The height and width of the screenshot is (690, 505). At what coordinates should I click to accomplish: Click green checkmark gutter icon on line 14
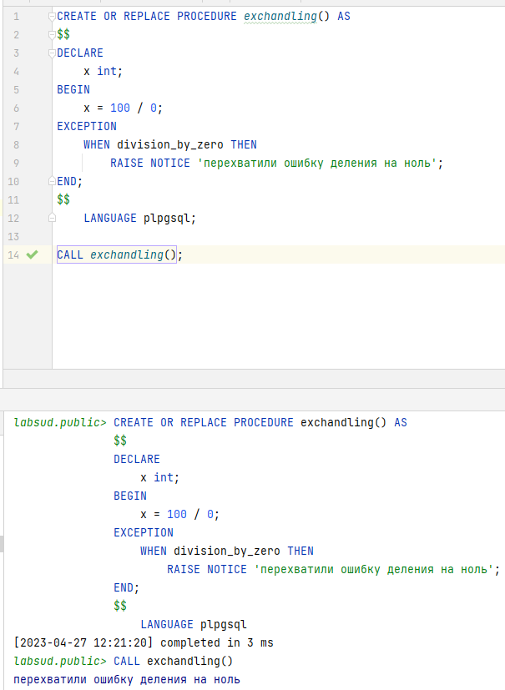tap(33, 254)
